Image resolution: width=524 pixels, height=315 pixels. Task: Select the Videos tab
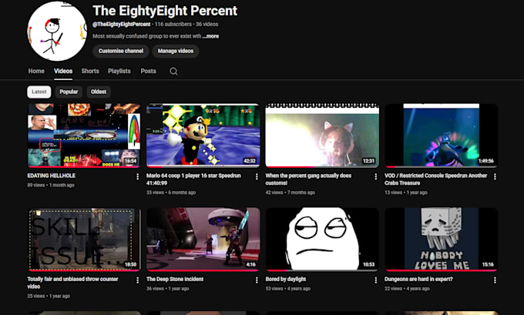(63, 71)
